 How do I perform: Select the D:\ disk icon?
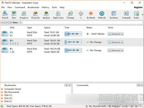coord(5,42)
